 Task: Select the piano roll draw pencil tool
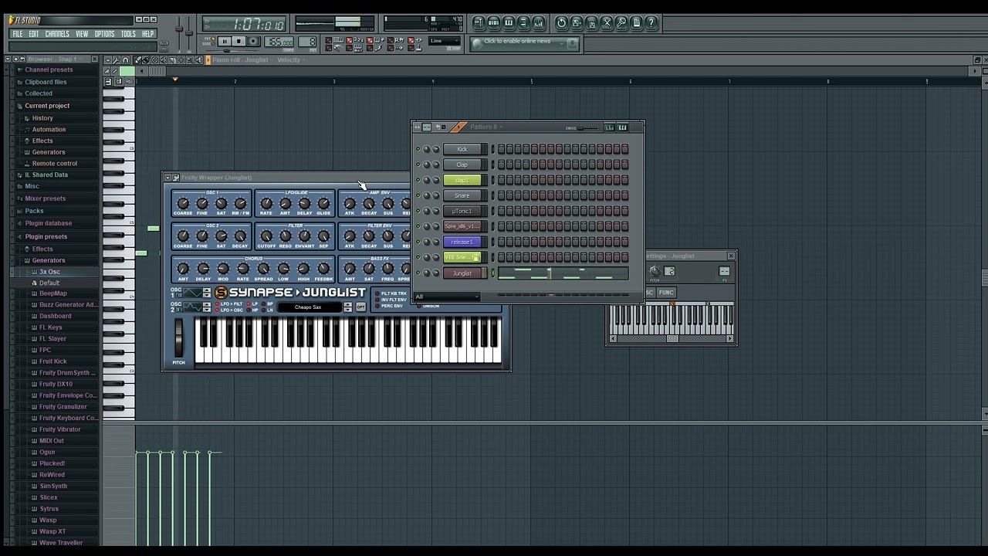(x=137, y=60)
